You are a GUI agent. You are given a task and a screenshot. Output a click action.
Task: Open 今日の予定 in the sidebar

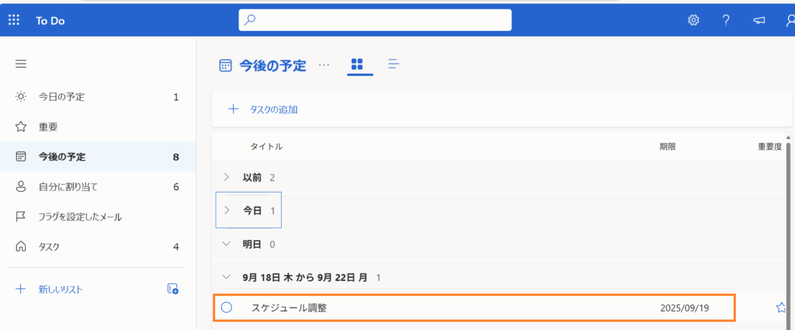[62, 97]
